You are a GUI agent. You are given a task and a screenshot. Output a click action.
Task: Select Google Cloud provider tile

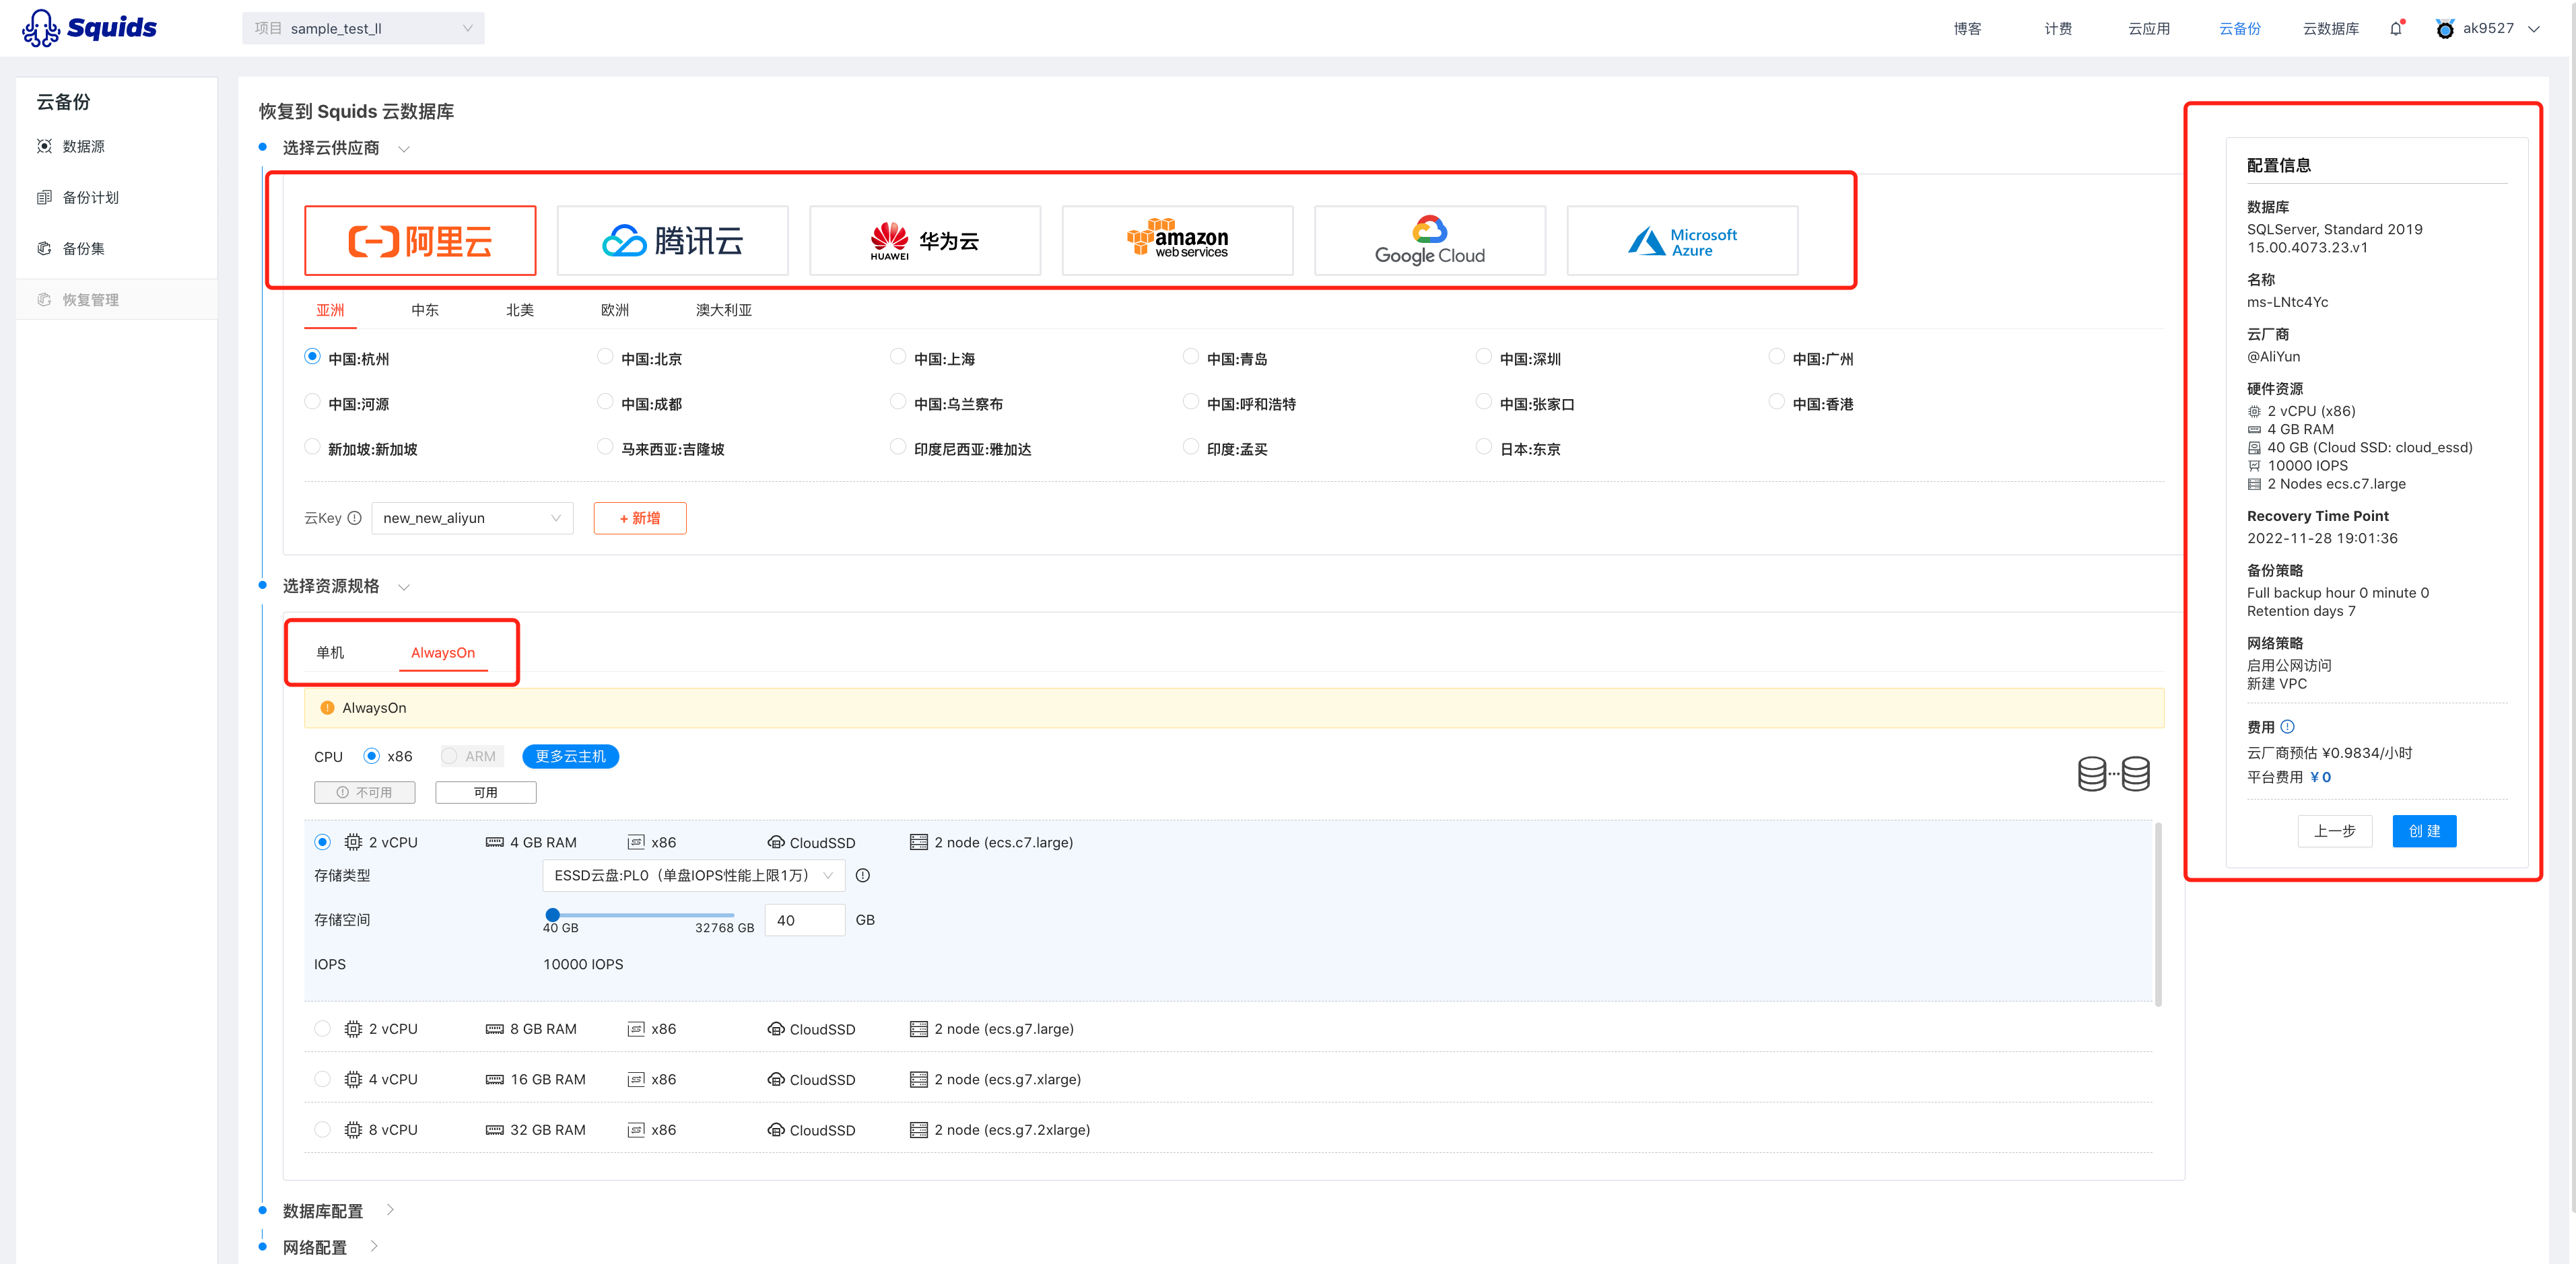pyautogui.click(x=1429, y=240)
